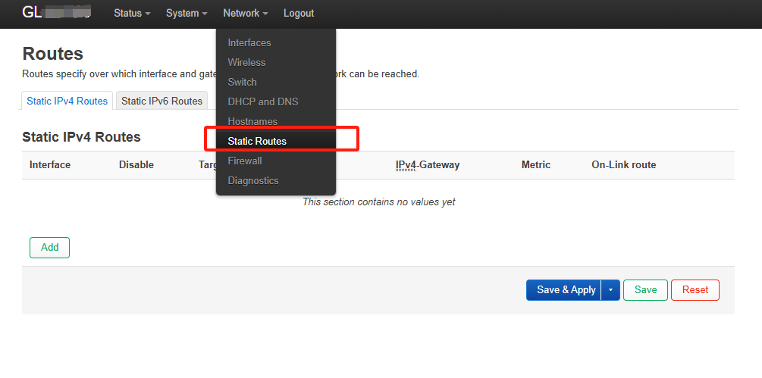The image size is (762, 378).
Task: Switch to the Static IPv4 Routes tab
Action: [67, 101]
